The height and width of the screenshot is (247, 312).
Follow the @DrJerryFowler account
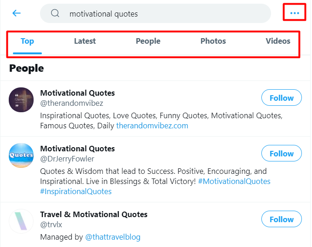[281, 154]
